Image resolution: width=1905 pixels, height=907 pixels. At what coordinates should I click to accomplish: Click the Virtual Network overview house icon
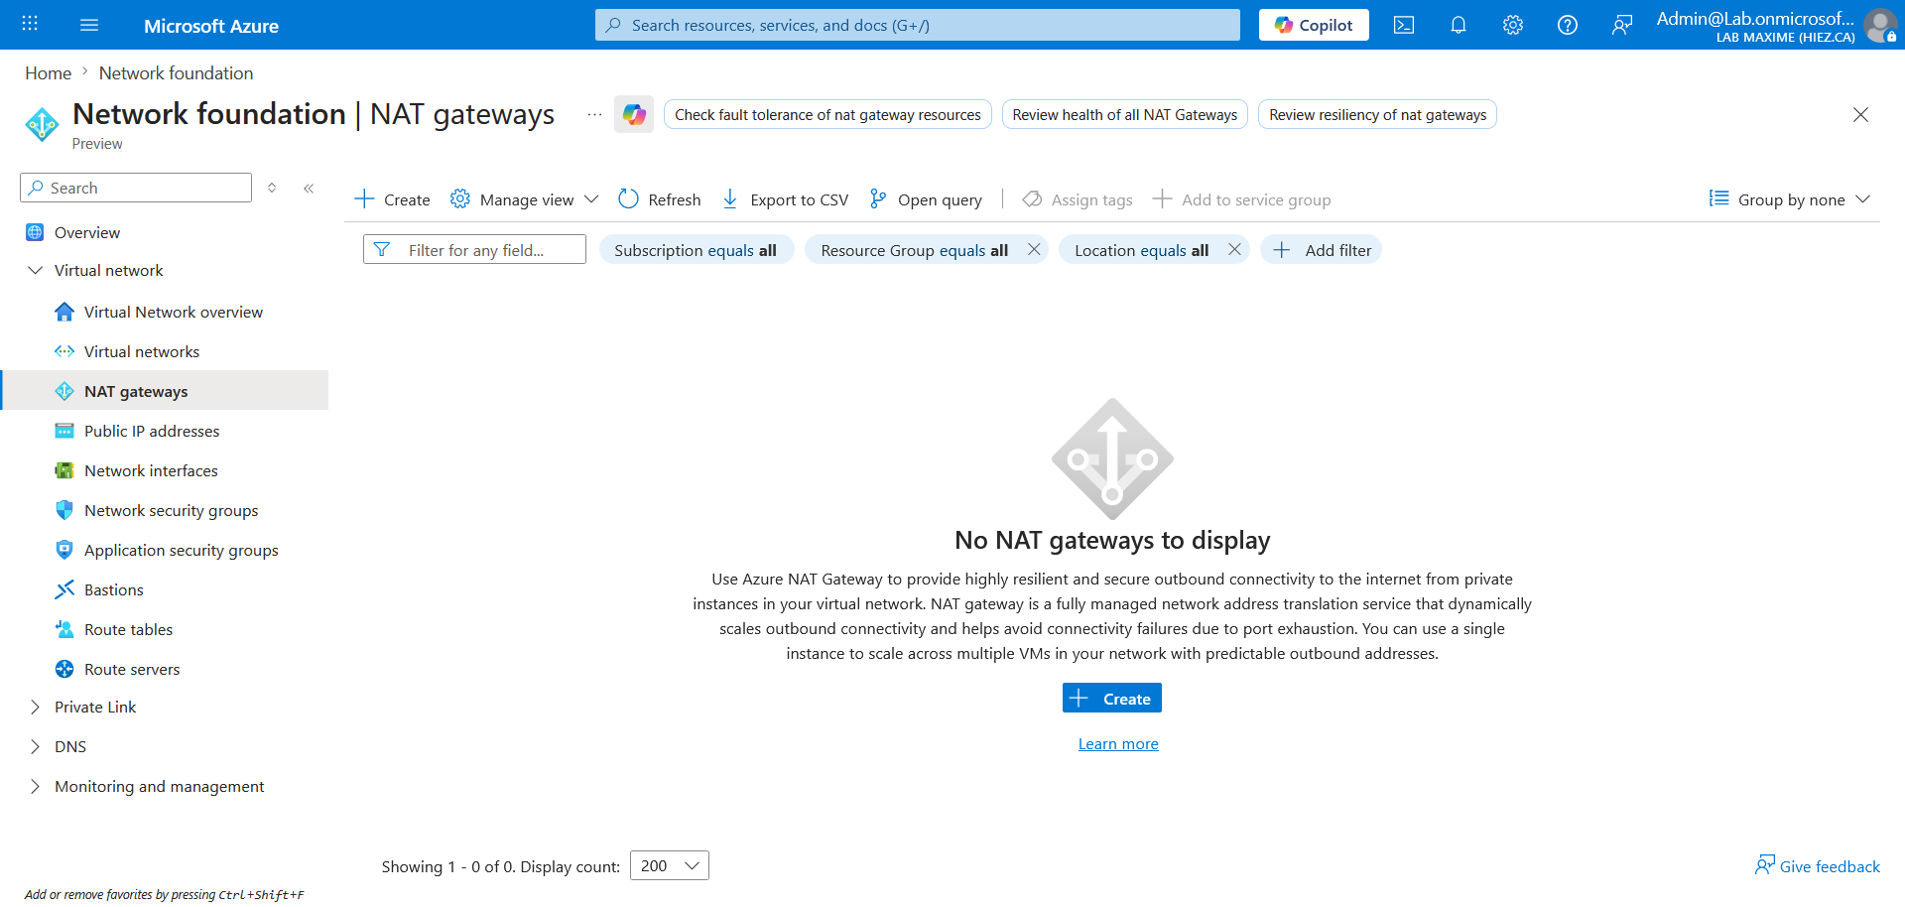64,312
